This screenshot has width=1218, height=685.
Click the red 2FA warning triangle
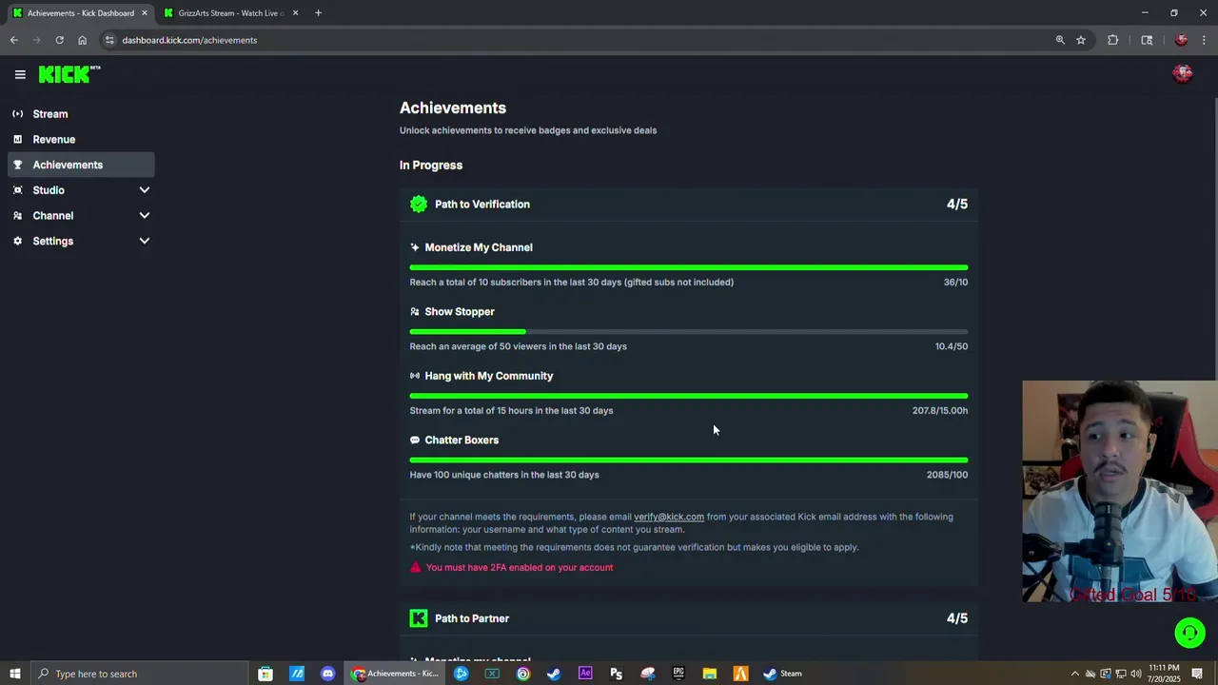[415, 567]
